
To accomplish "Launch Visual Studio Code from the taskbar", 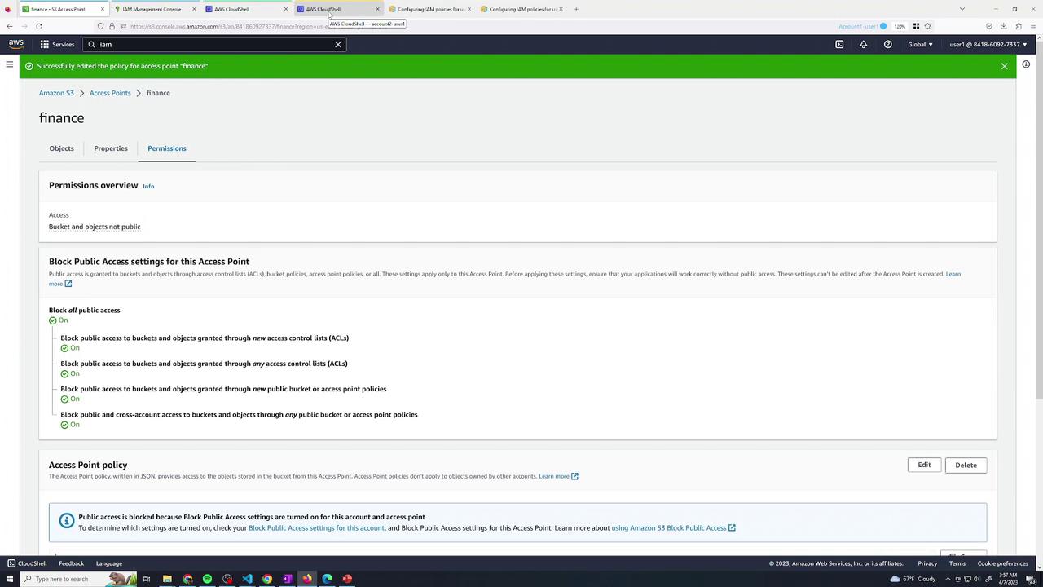I will [x=247, y=579].
